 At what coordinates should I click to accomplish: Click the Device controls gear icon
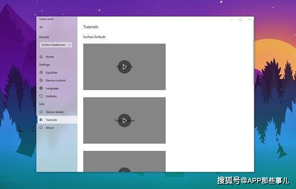tap(41, 80)
